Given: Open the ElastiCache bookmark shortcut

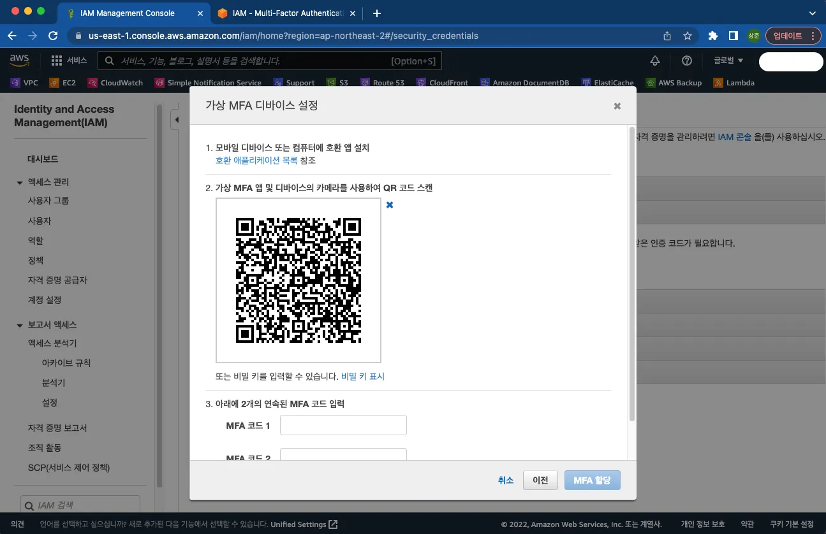Looking at the screenshot, I should [607, 83].
